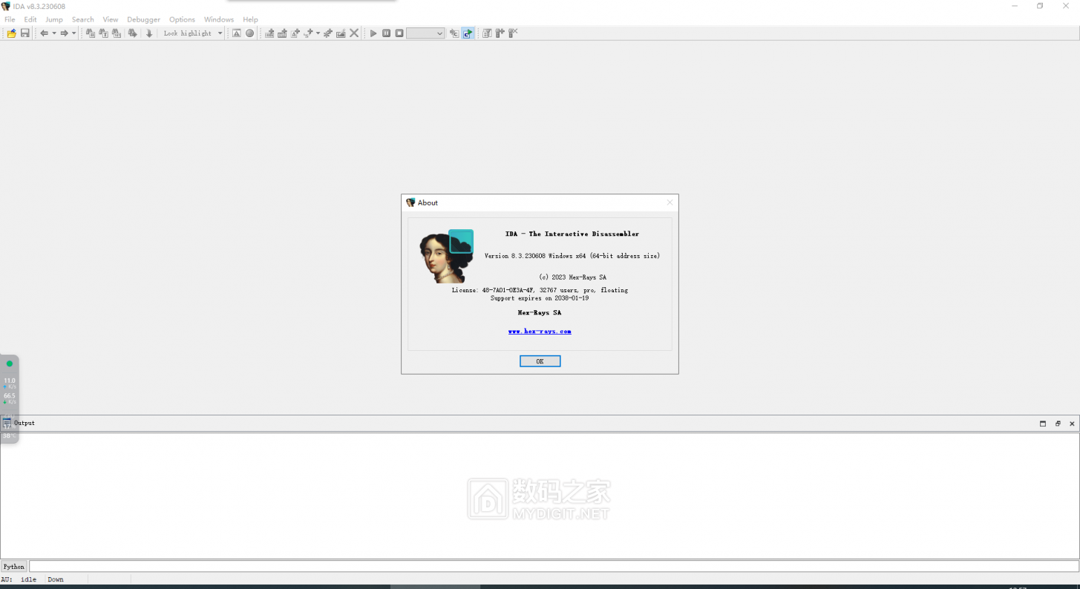Open the Debugger menu

(x=143, y=19)
